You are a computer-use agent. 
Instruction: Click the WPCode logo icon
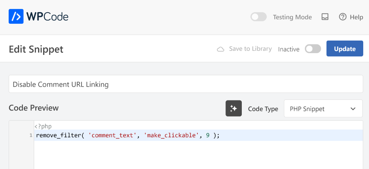point(16,17)
